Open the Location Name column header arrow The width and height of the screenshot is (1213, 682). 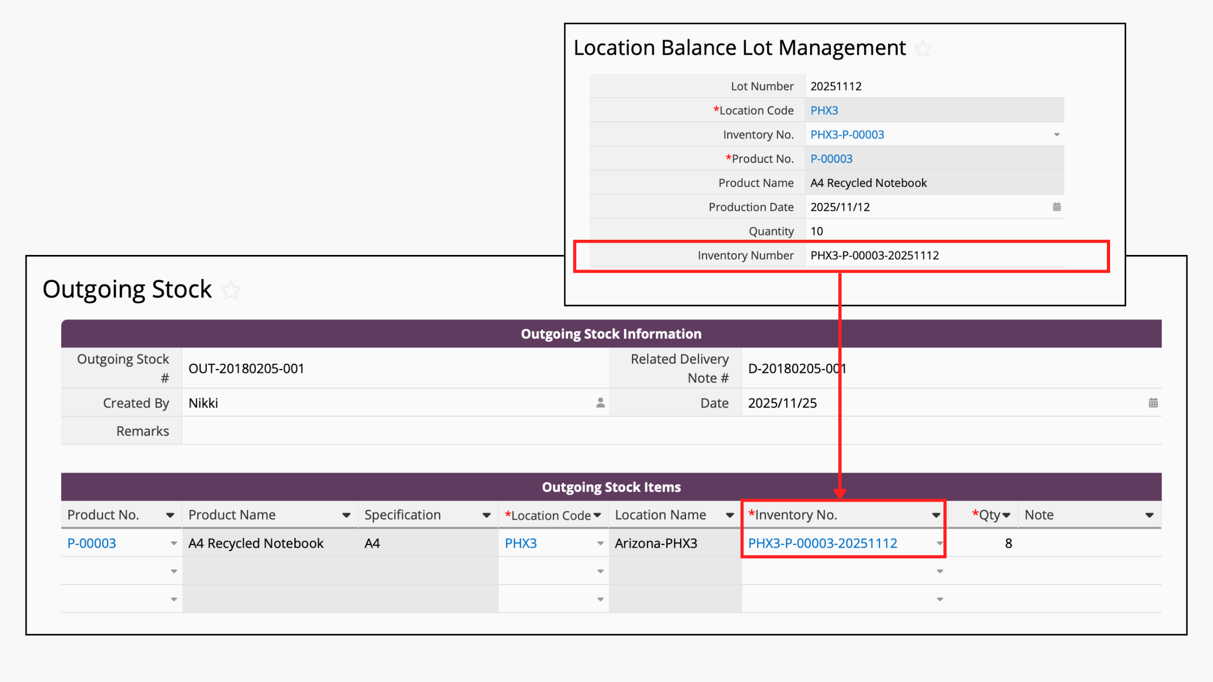pos(729,515)
